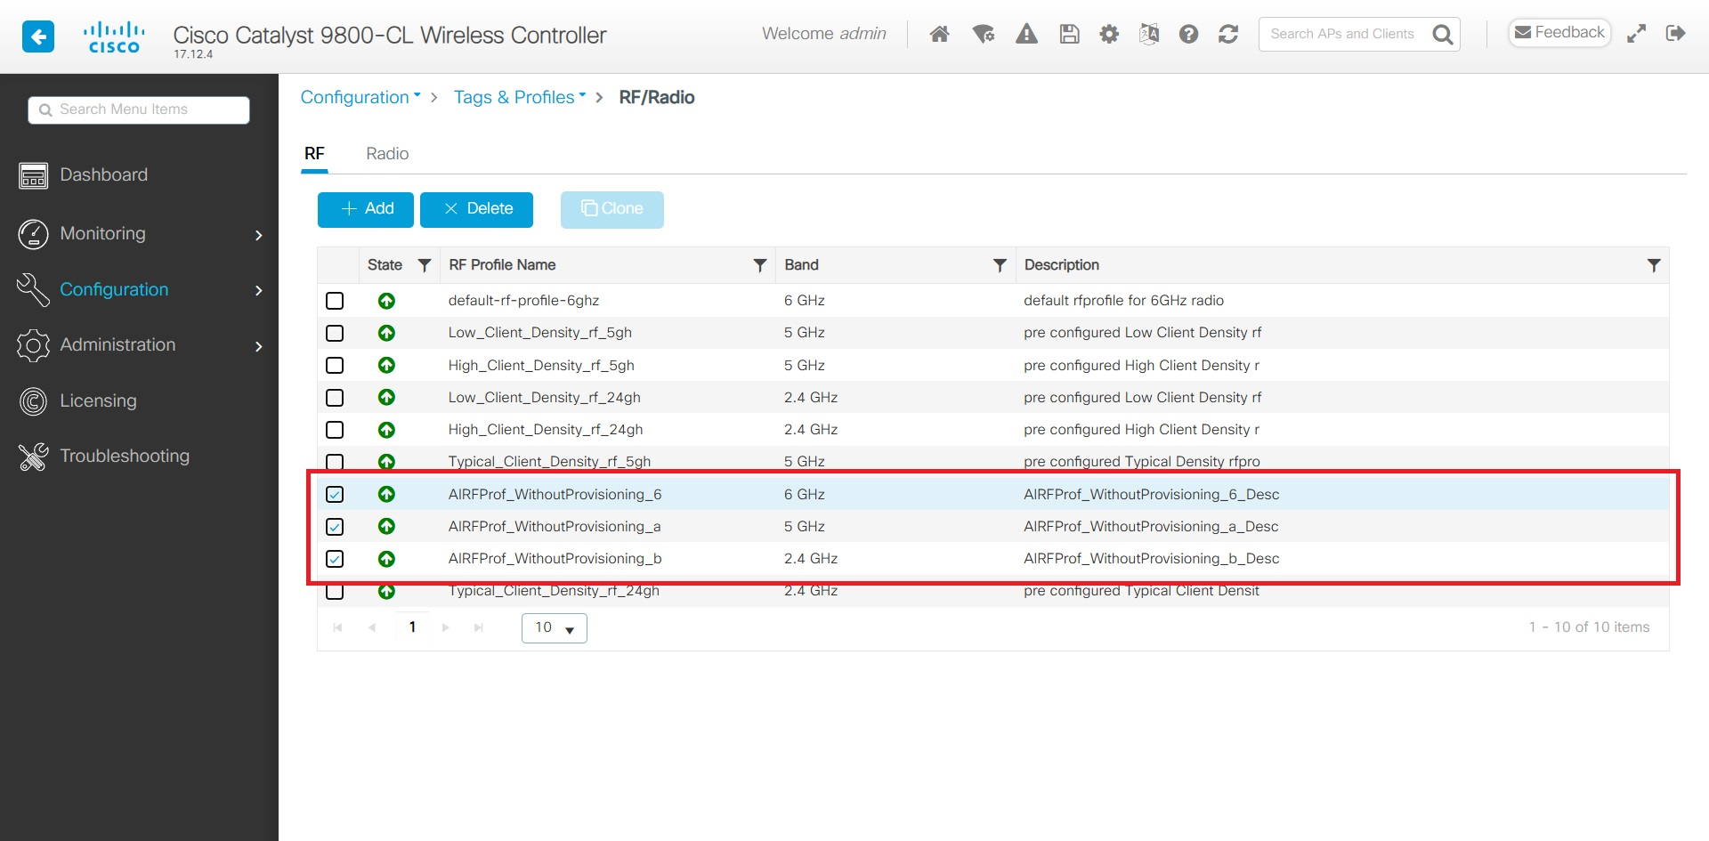The width and height of the screenshot is (1709, 841).
Task: Open the home dashboard icon in top bar
Action: point(939,34)
